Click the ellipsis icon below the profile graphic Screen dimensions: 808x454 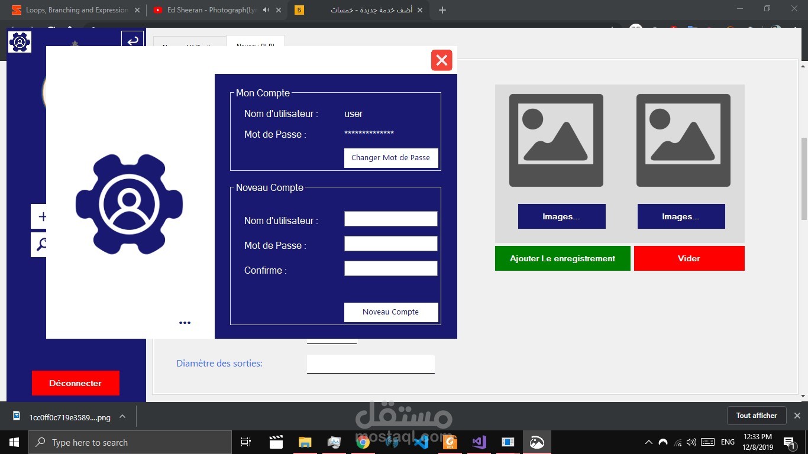[185, 323]
